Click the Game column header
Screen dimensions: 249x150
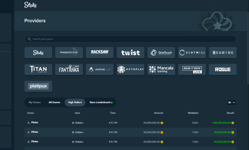point(31,113)
